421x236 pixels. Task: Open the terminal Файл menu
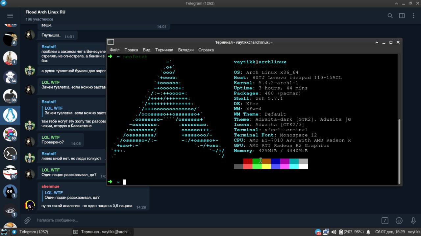[x=114, y=50]
